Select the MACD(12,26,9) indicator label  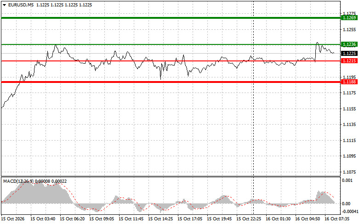[18, 181]
